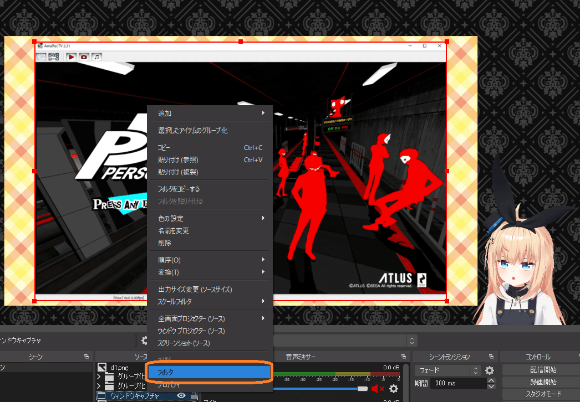Pop out the 音声ミキサー dock panel
The height and width of the screenshot is (402, 580).
click(404, 357)
